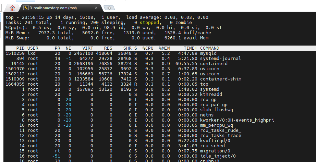
Task: Click the key icon on the session tab
Action: tap(26, 8)
